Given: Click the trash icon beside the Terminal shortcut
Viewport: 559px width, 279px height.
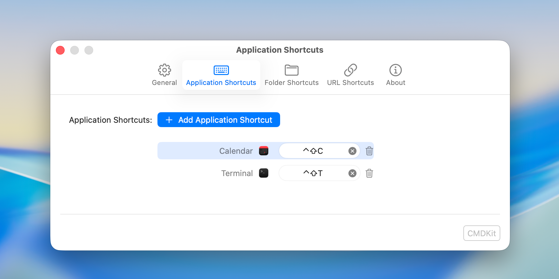Looking at the screenshot, I should pos(369,173).
